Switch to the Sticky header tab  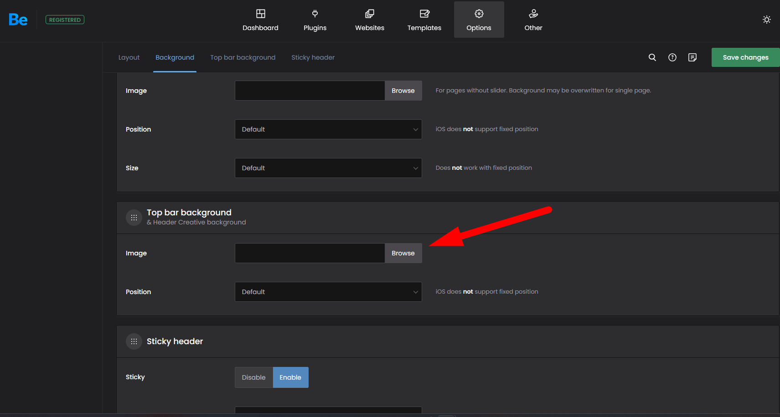point(313,57)
